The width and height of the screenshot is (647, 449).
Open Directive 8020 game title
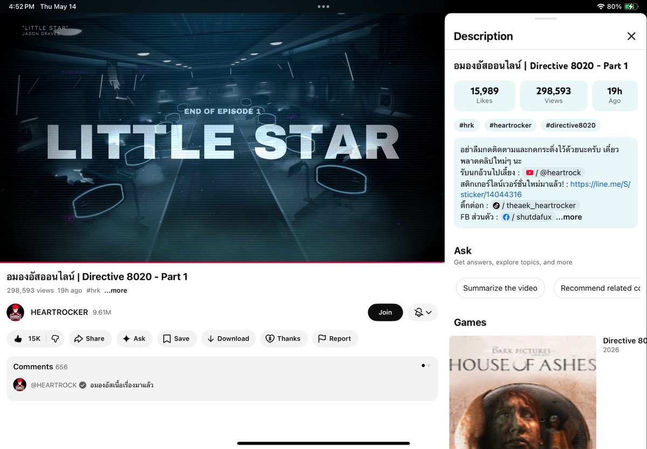click(x=624, y=341)
